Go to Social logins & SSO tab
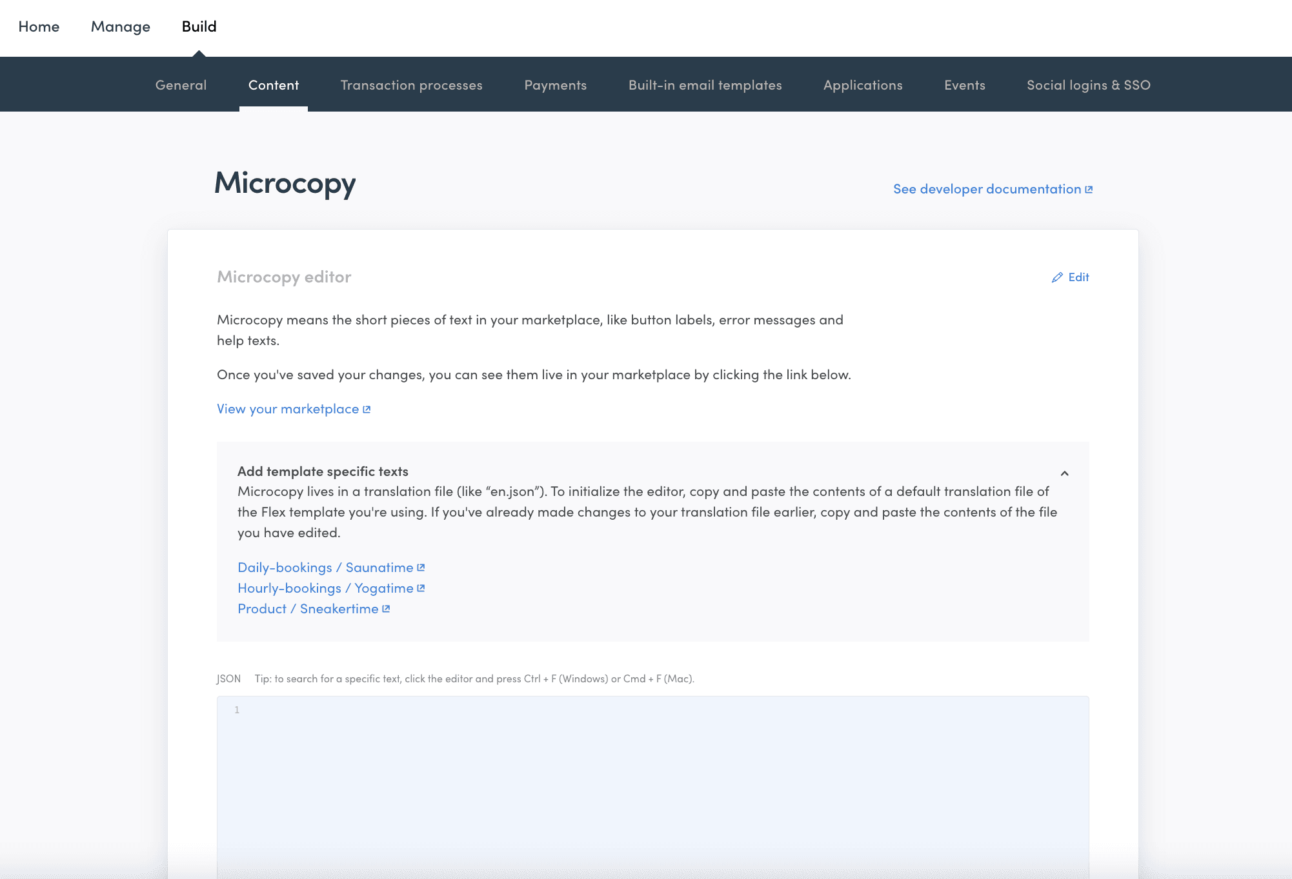The width and height of the screenshot is (1292, 879). [x=1088, y=85]
